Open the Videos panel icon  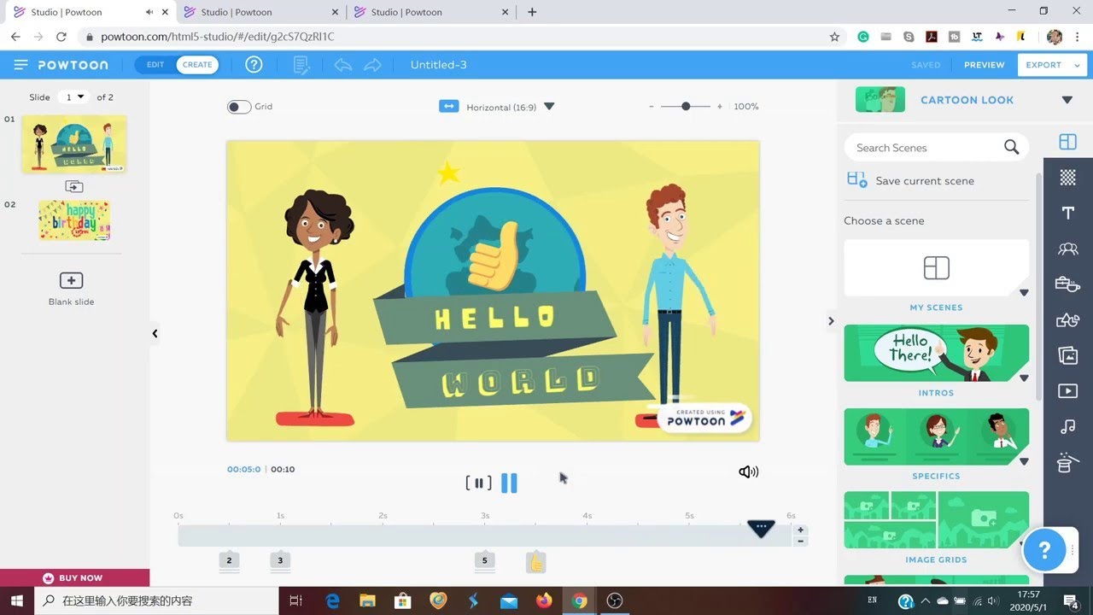click(x=1067, y=391)
